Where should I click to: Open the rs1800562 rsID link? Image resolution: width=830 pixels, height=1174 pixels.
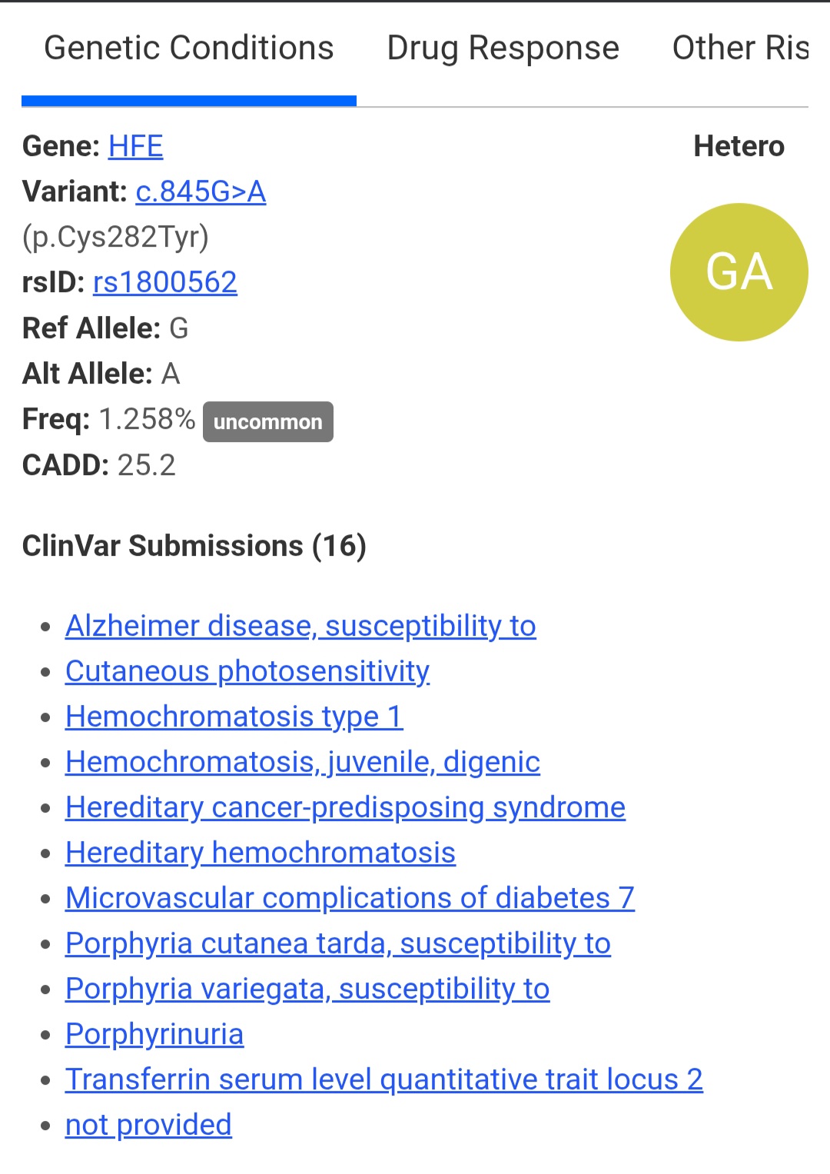pyautogui.click(x=164, y=282)
